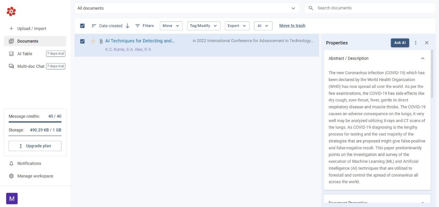Image resolution: width=439 pixels, height=207 pixels.
Task: Switch to the AI Table section
Action: point(25,53)
